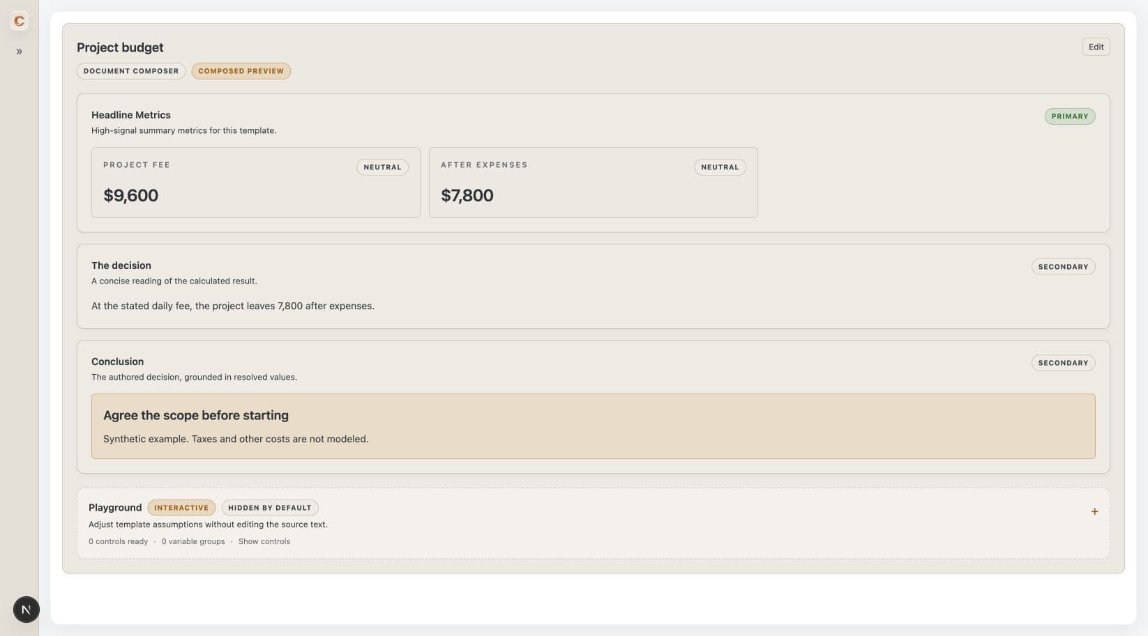Image resolution: width=1148 pixels, height=636 pixels.
Task: Click the Headline Metrics heading
Action: pos(131,115)
